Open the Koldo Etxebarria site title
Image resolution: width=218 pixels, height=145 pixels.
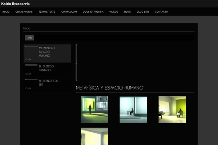pyautogui.click(x=15, y=4)
